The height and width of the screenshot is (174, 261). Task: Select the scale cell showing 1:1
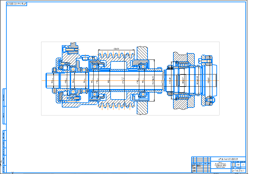pos(243,165)
